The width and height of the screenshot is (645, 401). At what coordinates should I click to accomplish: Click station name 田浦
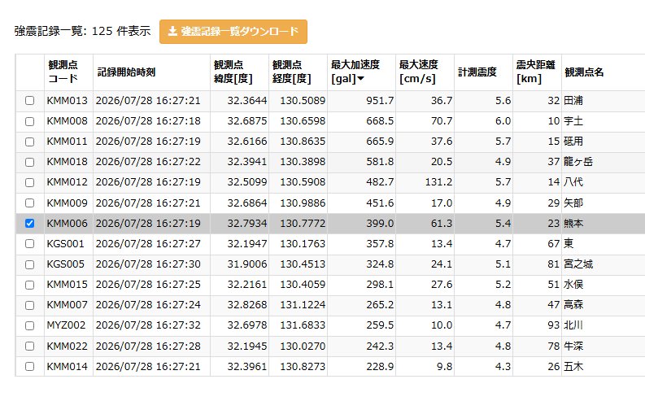pyautogui.click(x=573, y=101)
